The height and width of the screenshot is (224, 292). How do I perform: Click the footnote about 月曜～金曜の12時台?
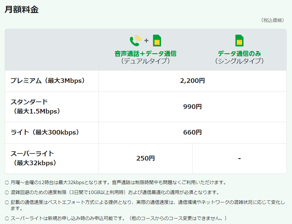118,183
